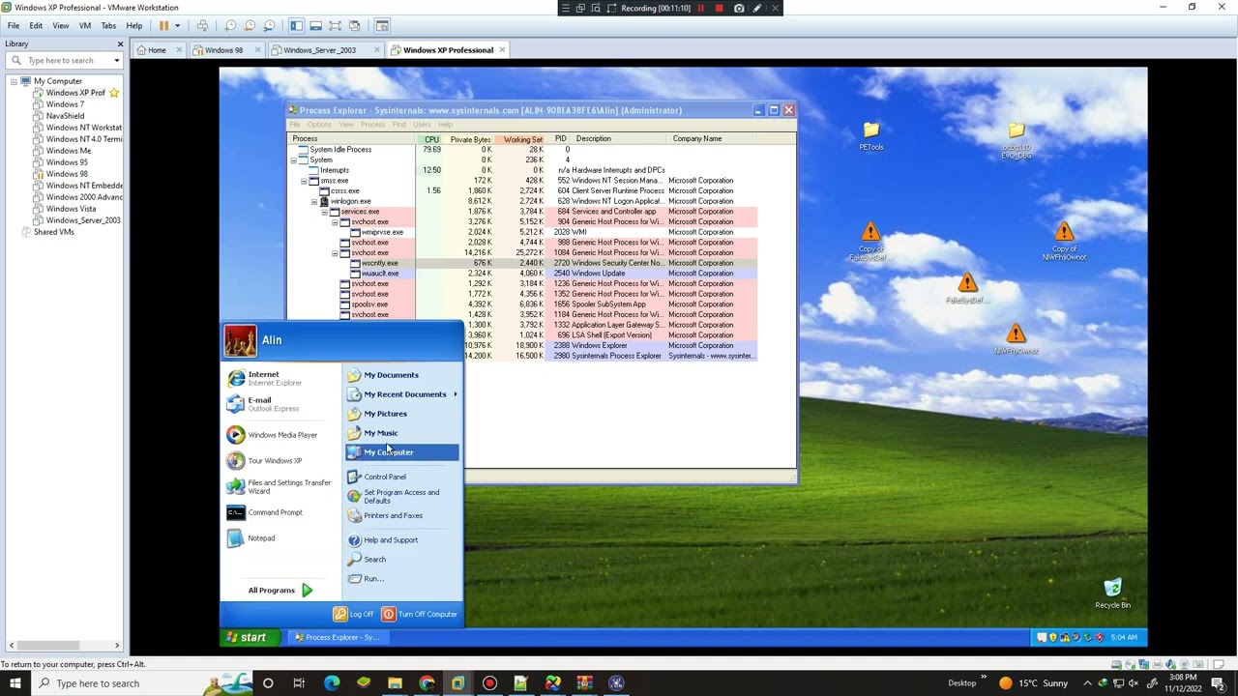This screenshot has height=696, width=1238.
Task: Collapse the winlogon.exe process node
Action: pos(313,201)
